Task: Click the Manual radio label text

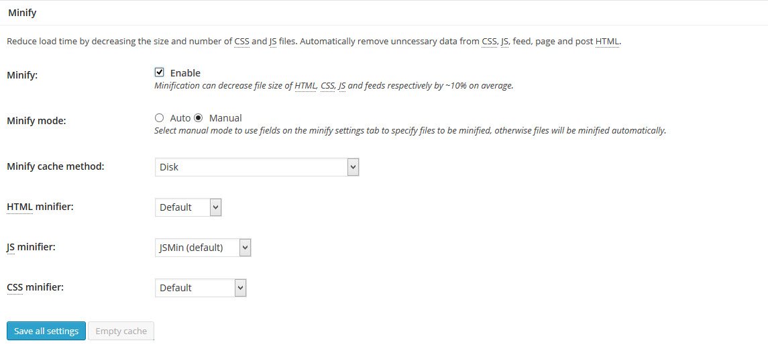Action: click(225, 118)
